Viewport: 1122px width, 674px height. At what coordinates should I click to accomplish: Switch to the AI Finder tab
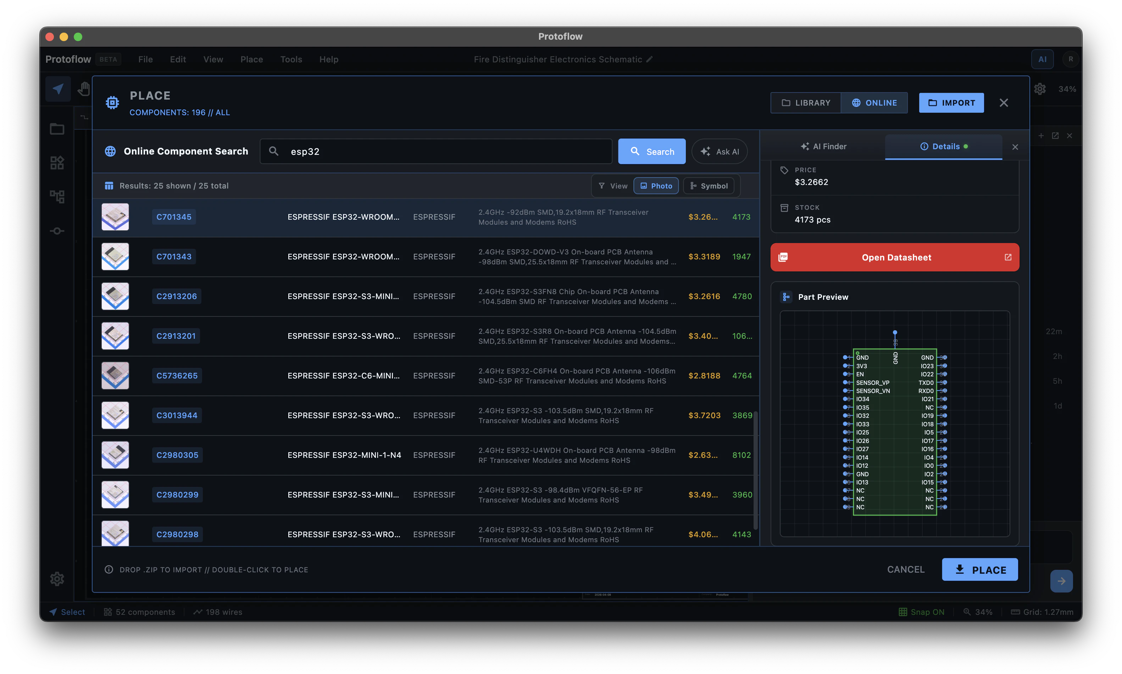pyautogui.click(x=823, y=146)
